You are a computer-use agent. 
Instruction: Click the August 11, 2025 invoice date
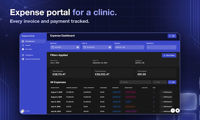(56, 92)
